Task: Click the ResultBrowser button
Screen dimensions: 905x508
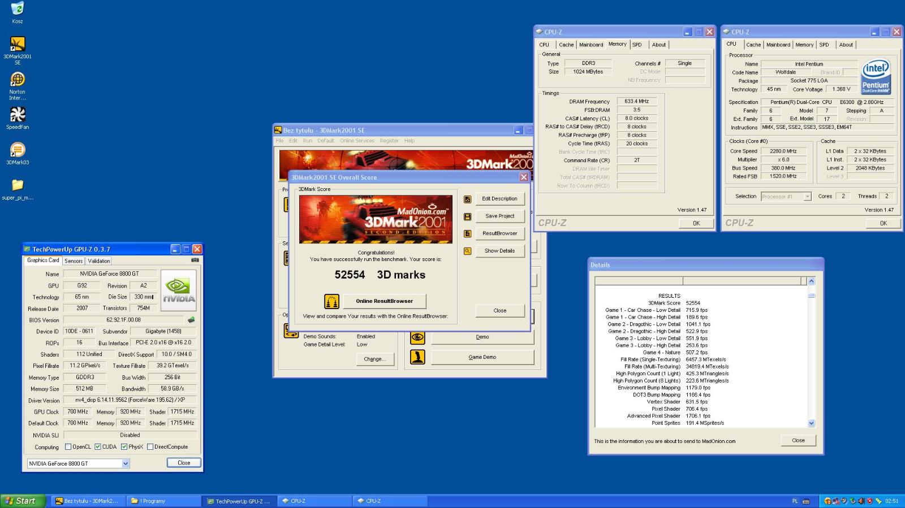Action: [x=500, y=233]
